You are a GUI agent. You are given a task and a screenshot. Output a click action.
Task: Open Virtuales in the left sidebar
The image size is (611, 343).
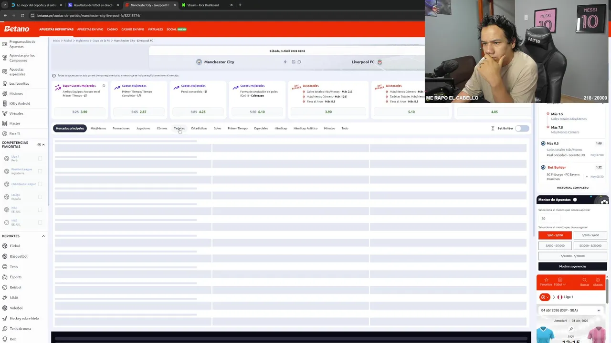pos(16,113)
